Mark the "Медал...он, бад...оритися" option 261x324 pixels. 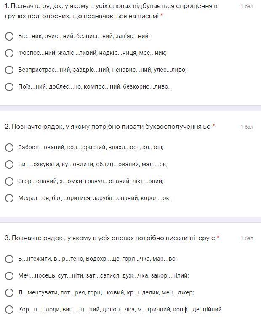9,198
